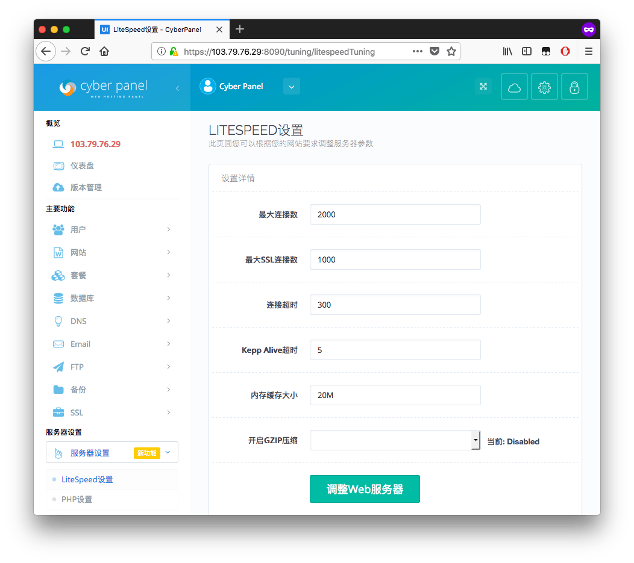Open site information icon in address bar
The width and height of the screenshot is (634, 563).
tap(162, 51)
